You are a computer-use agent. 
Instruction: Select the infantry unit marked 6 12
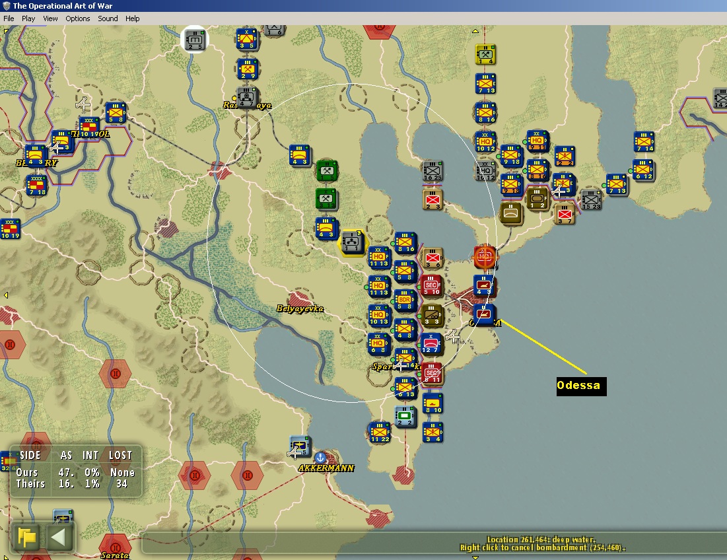click(x=644, y=170)
